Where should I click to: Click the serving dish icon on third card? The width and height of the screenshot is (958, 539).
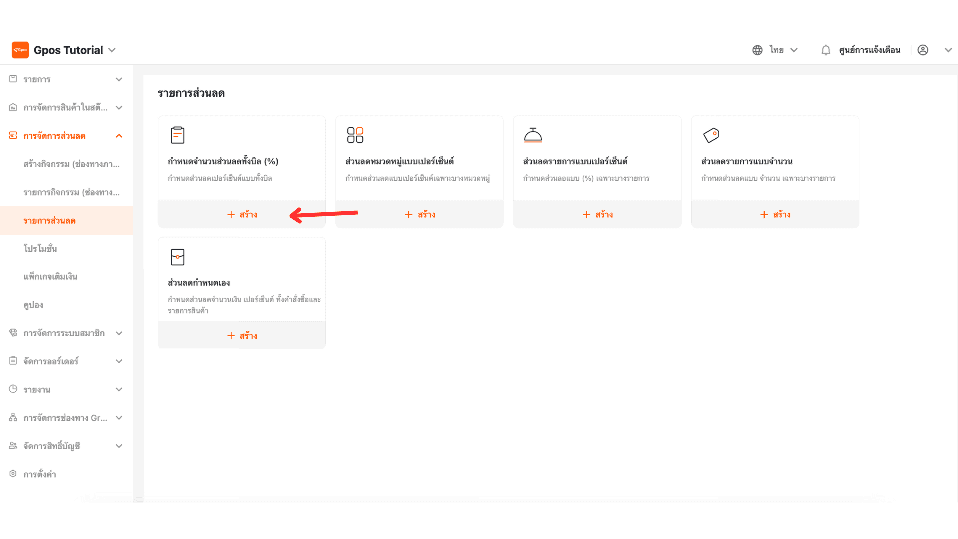click(533, 135)
